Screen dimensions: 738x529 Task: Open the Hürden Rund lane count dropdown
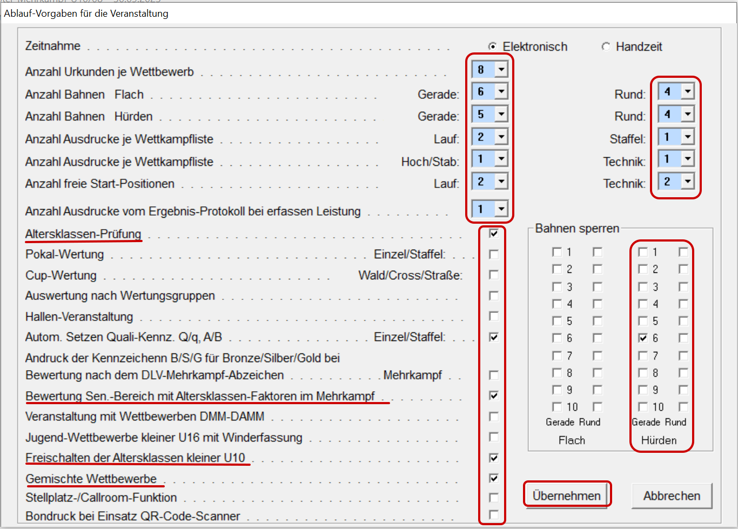point(687,115)
